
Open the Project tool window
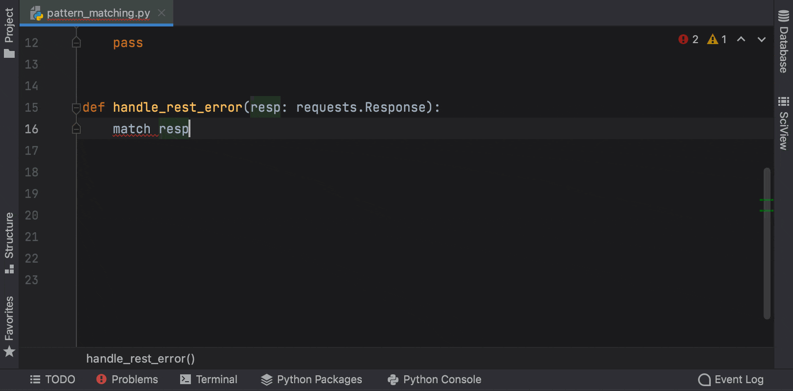[9, 32]
